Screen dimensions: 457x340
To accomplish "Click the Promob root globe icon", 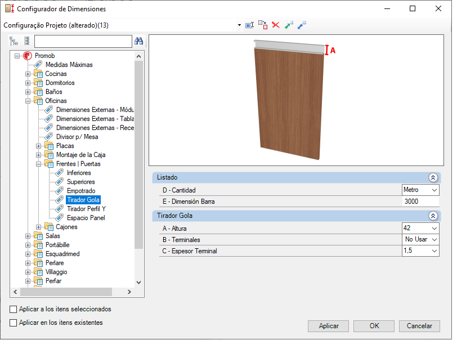I will (x=28, y=55).
